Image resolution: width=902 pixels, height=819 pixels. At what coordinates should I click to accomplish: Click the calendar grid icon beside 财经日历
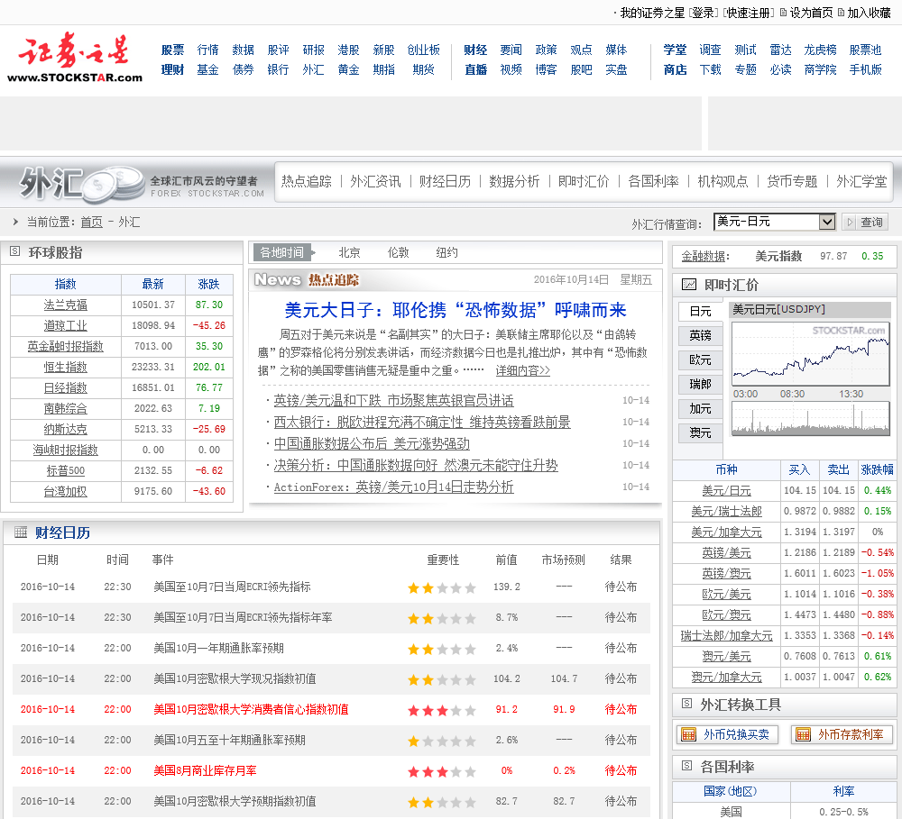pos(20,532)
